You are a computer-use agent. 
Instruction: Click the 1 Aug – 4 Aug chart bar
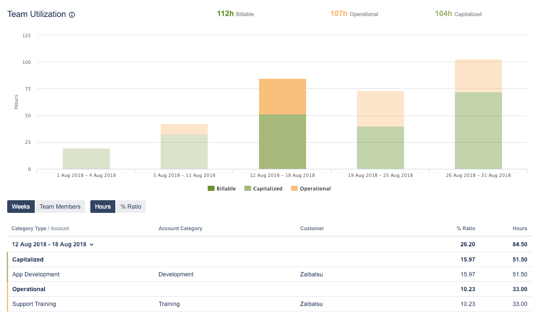[x=86, y=159]
